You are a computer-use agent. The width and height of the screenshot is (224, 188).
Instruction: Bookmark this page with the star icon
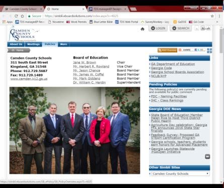coord(212,16)
